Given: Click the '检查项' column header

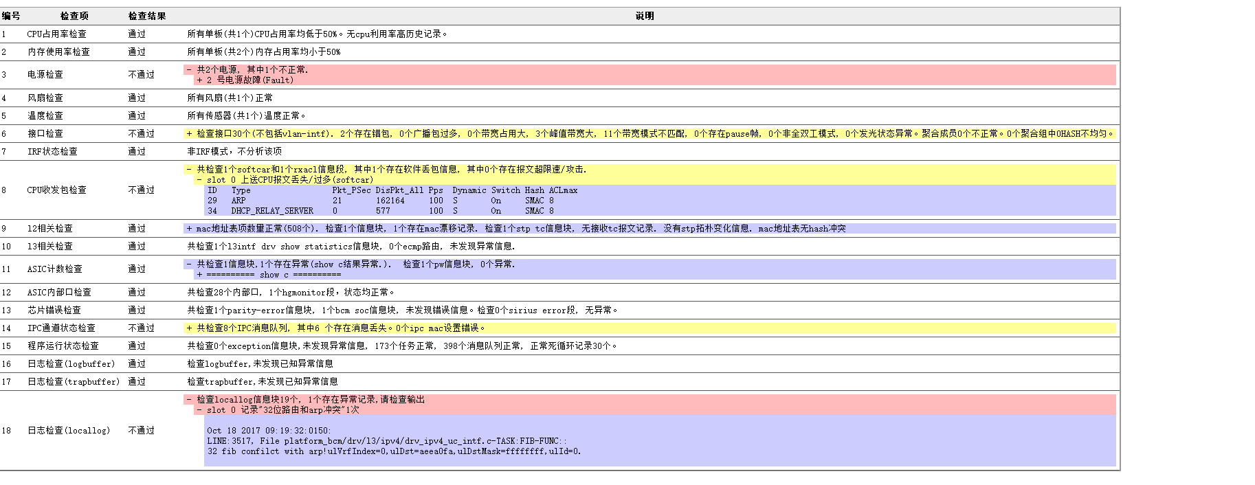Looking at the screenshot, I should pos(74,16).
